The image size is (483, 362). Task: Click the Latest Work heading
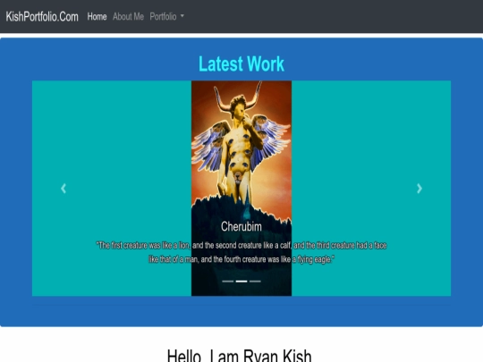point(241,63)
